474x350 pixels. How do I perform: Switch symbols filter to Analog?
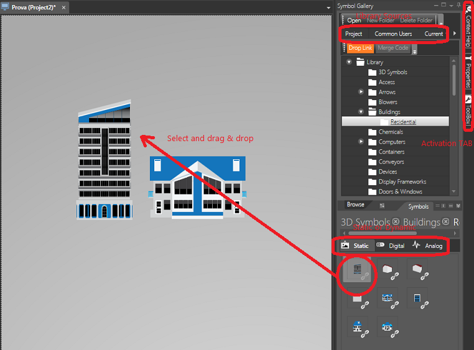(x=434, y=246)
